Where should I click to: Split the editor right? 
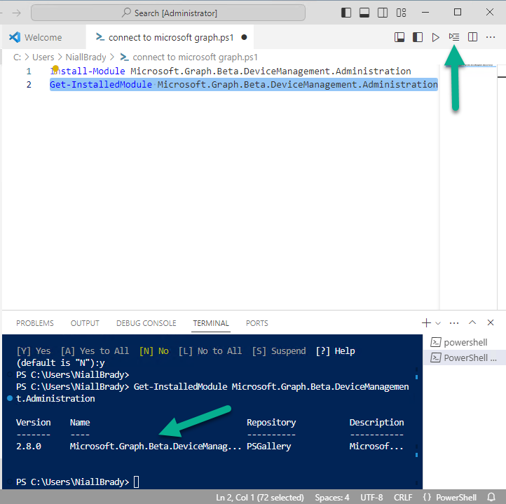click(x=472, y=37)
